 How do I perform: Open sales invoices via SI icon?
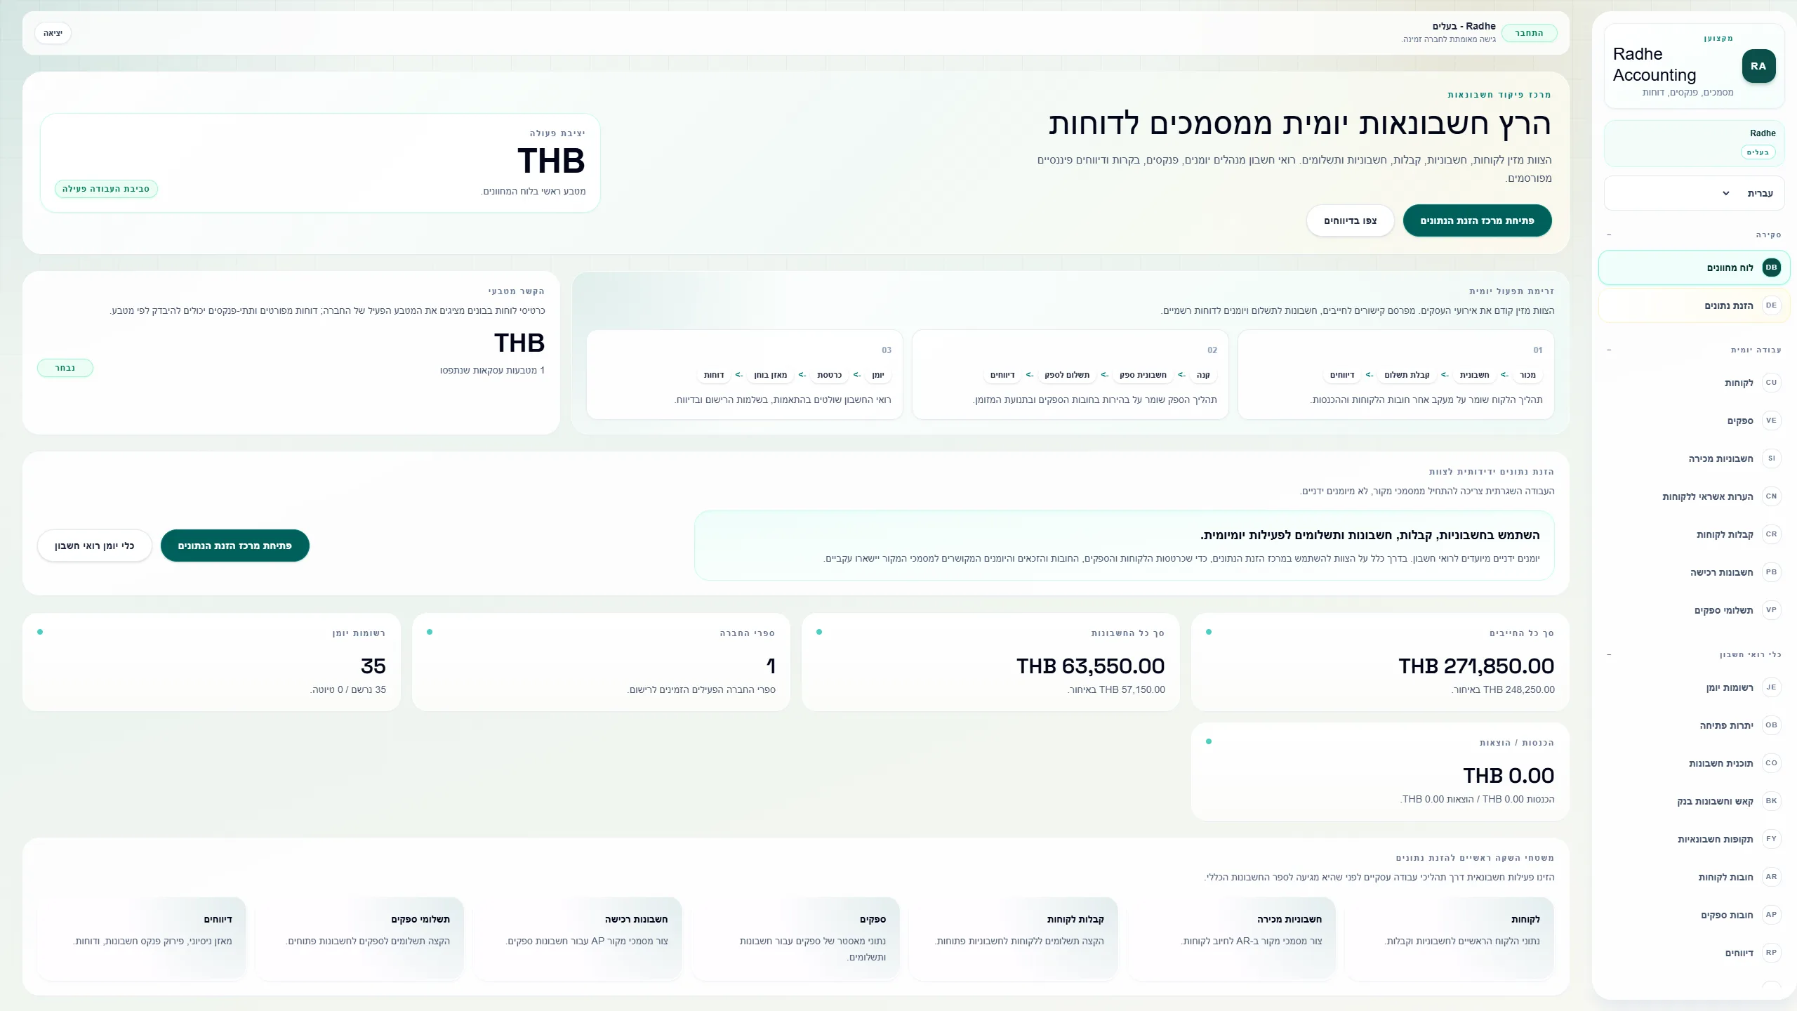[x=1771, y=458]
